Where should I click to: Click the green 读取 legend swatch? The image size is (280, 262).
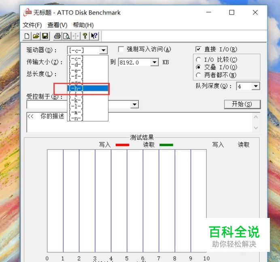pos(166,145)
